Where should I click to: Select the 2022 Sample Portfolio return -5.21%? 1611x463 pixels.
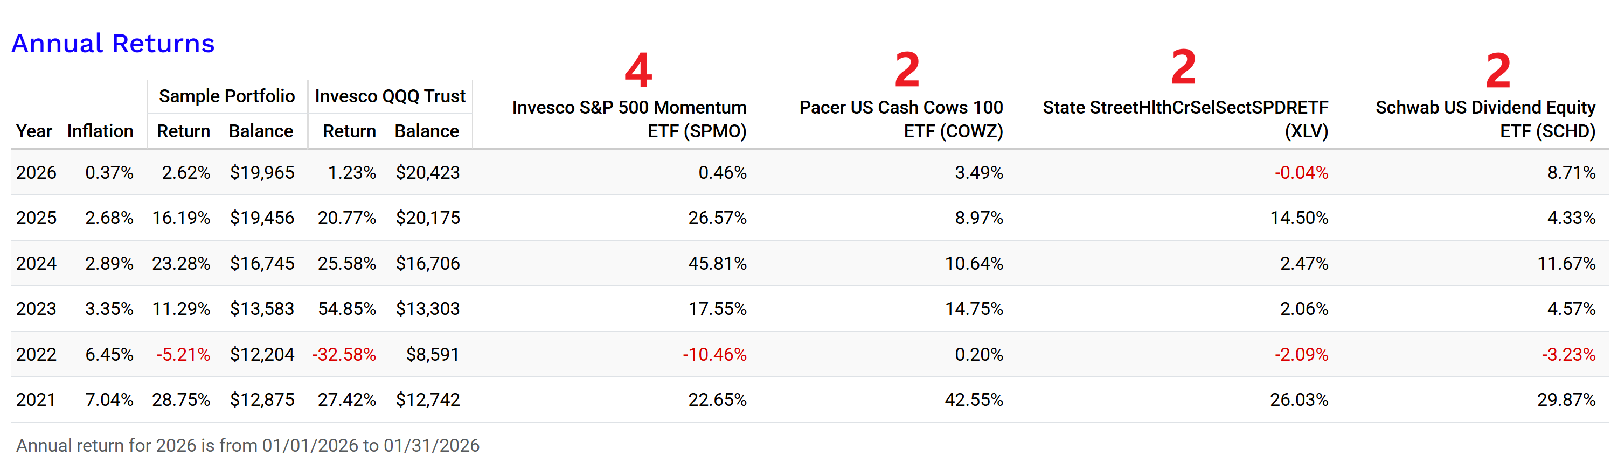[x=183, y=354]
